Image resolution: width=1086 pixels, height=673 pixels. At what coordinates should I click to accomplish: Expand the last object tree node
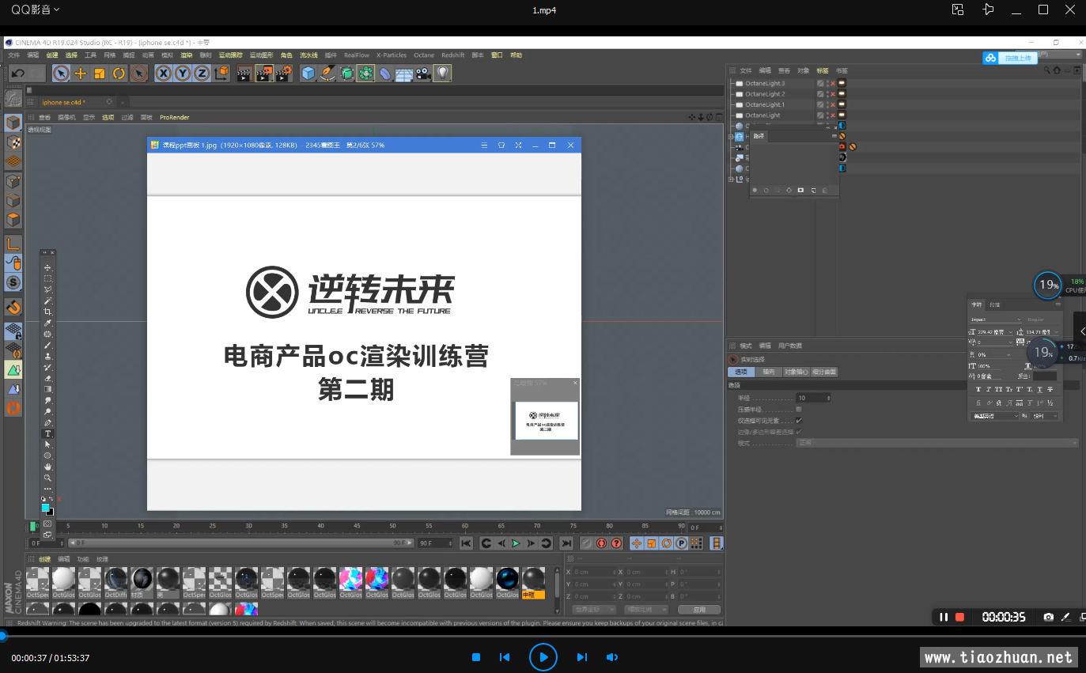731,179
